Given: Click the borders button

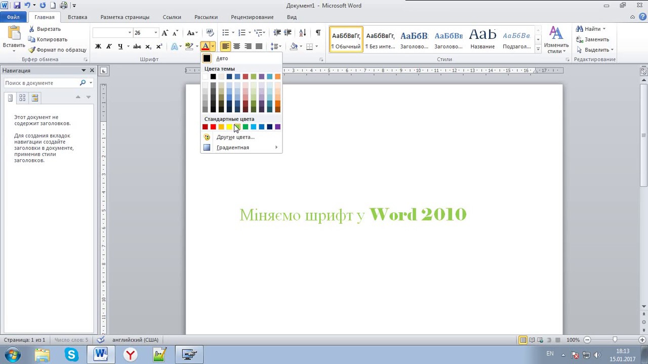Looking at the screenshot, I should (310, 47).
